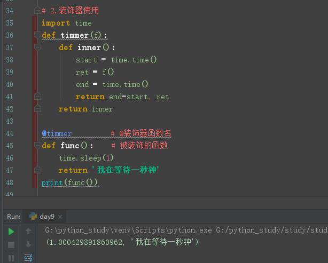Collapse the inner function at line 37
Image resolution: width=328 pixels, height=263 pixels.
click(37, 47)
